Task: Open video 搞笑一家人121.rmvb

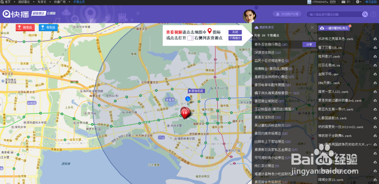Action: click(x=333, y=92)
